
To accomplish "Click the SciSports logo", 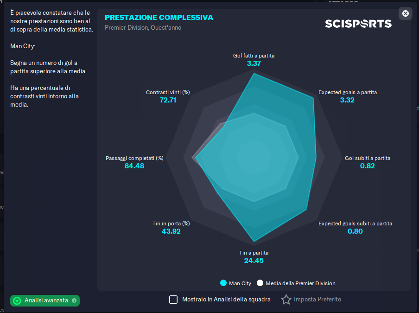I will (358, 24).
